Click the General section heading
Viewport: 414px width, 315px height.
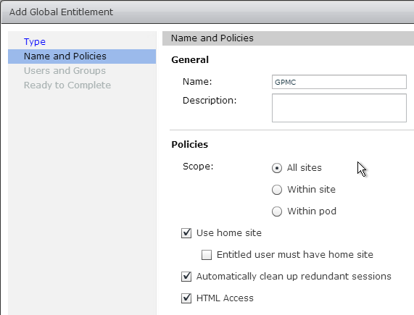190,60
